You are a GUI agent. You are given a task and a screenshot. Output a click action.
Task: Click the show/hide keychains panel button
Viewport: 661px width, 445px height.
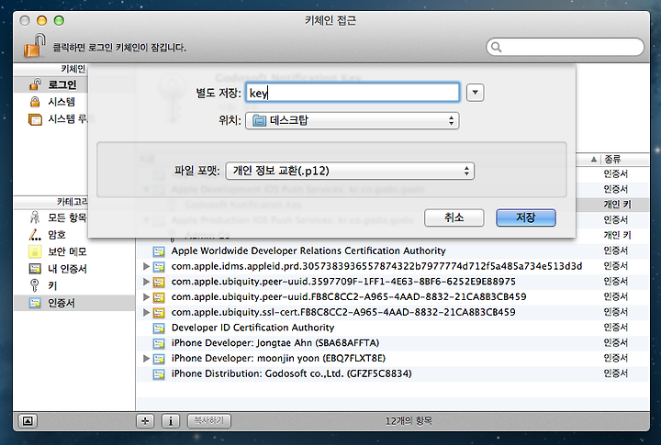pos(28,420)
